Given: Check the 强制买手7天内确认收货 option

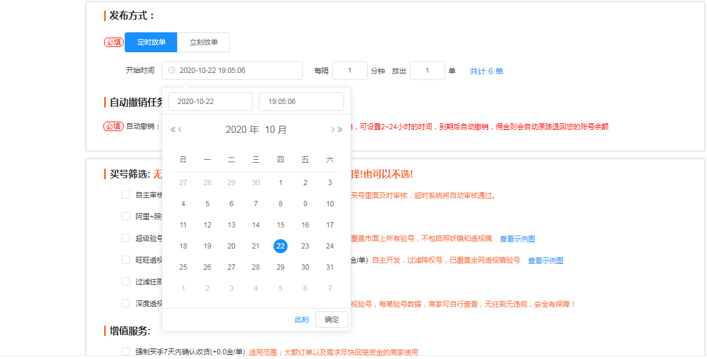Looking at the screenshot, I should click(126, 351).
